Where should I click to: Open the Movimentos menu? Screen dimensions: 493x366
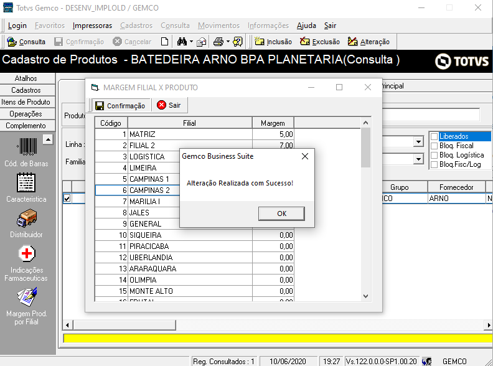tap(218, 26)
